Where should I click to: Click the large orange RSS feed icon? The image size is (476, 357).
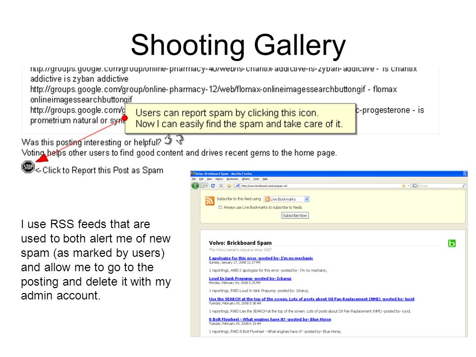pos(210,201)
